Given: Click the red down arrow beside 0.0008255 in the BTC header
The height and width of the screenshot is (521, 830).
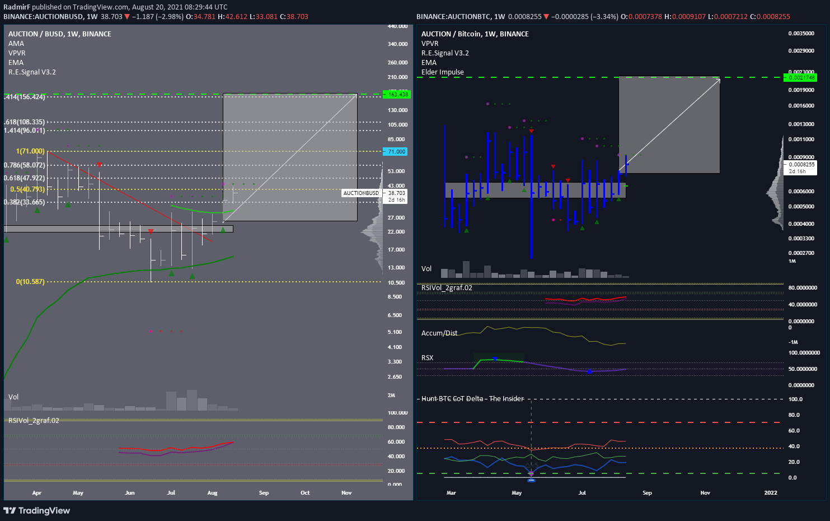Looking at the screenshot, I should point(546,17).
